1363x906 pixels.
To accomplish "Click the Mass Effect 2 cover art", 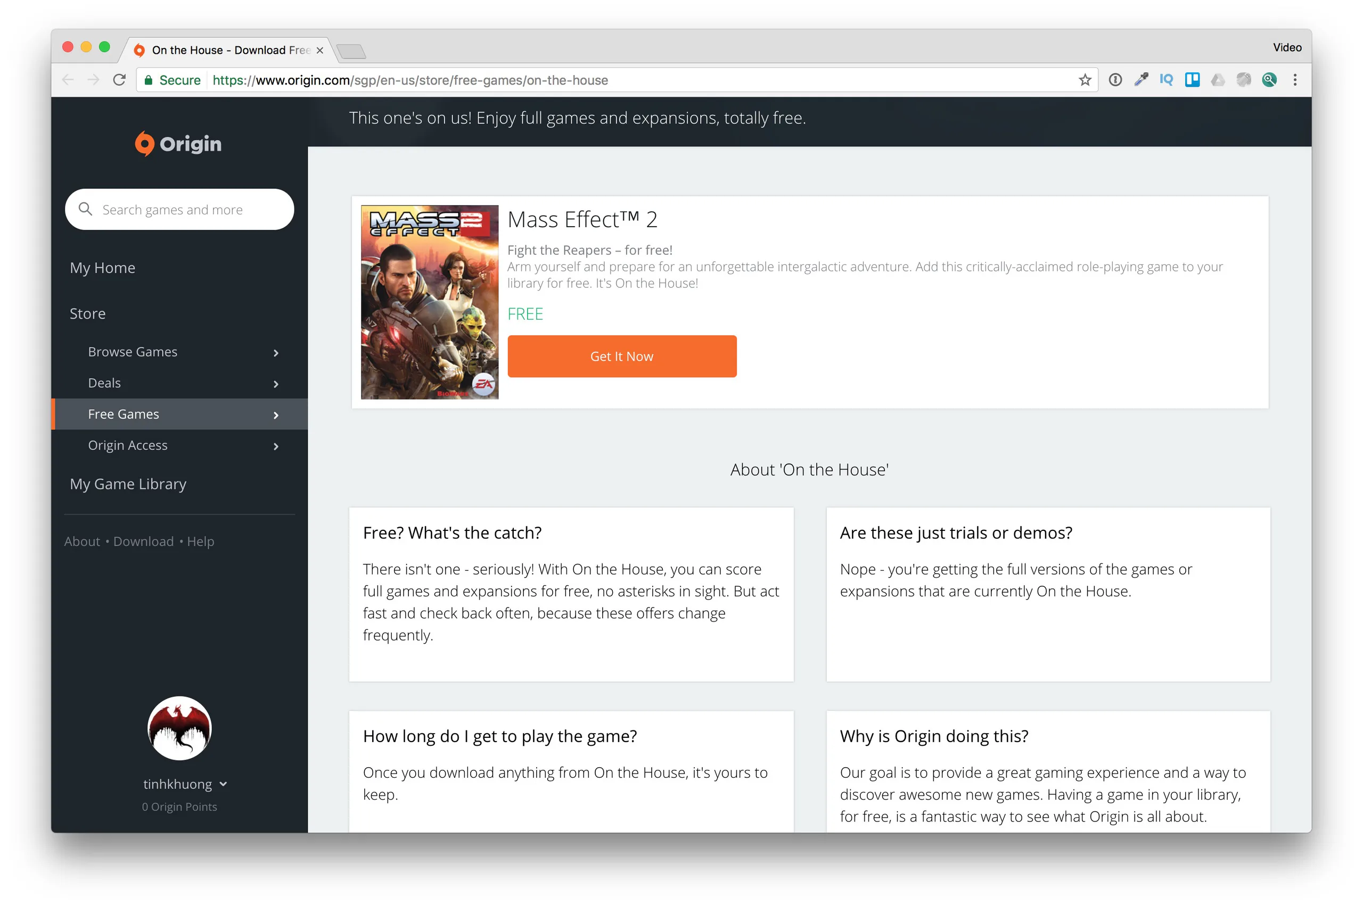I will click(430, 302).
